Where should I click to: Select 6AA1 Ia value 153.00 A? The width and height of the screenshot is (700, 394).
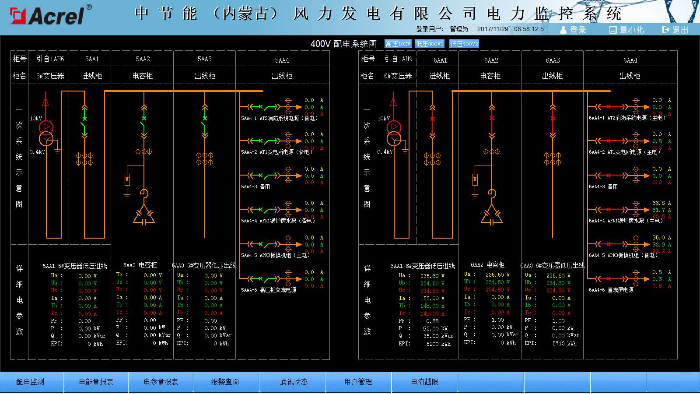[433, 299]
